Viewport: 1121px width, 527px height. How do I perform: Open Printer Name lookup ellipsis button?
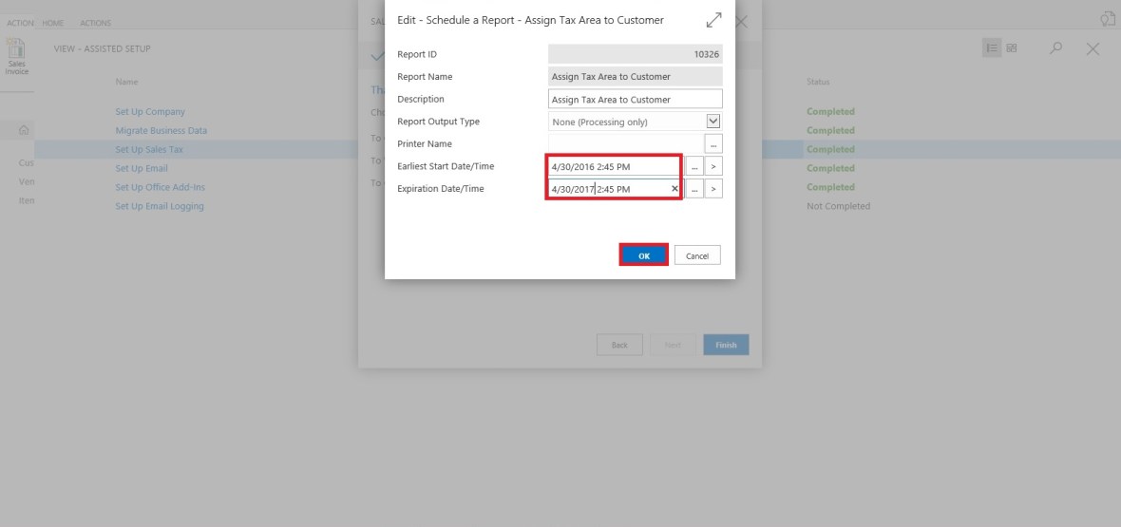click(713, 144)
